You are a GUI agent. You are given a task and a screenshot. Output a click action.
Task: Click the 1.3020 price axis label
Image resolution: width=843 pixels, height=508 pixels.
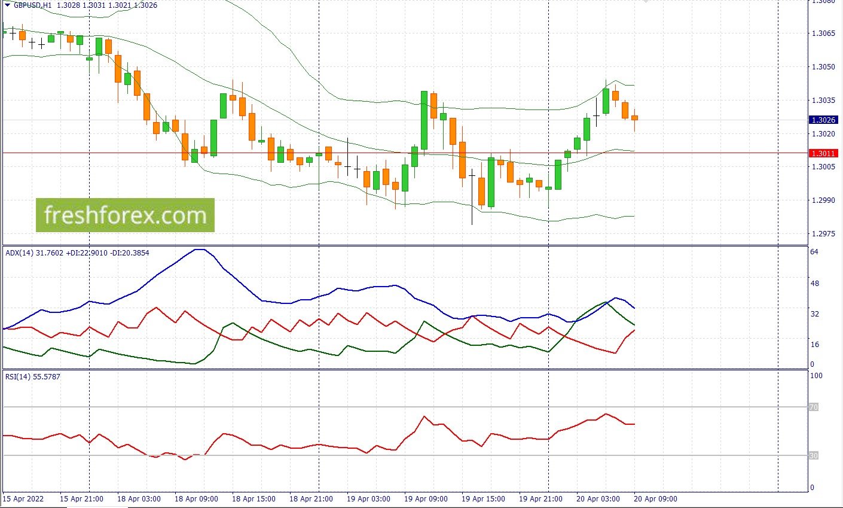tap(823, 133)
